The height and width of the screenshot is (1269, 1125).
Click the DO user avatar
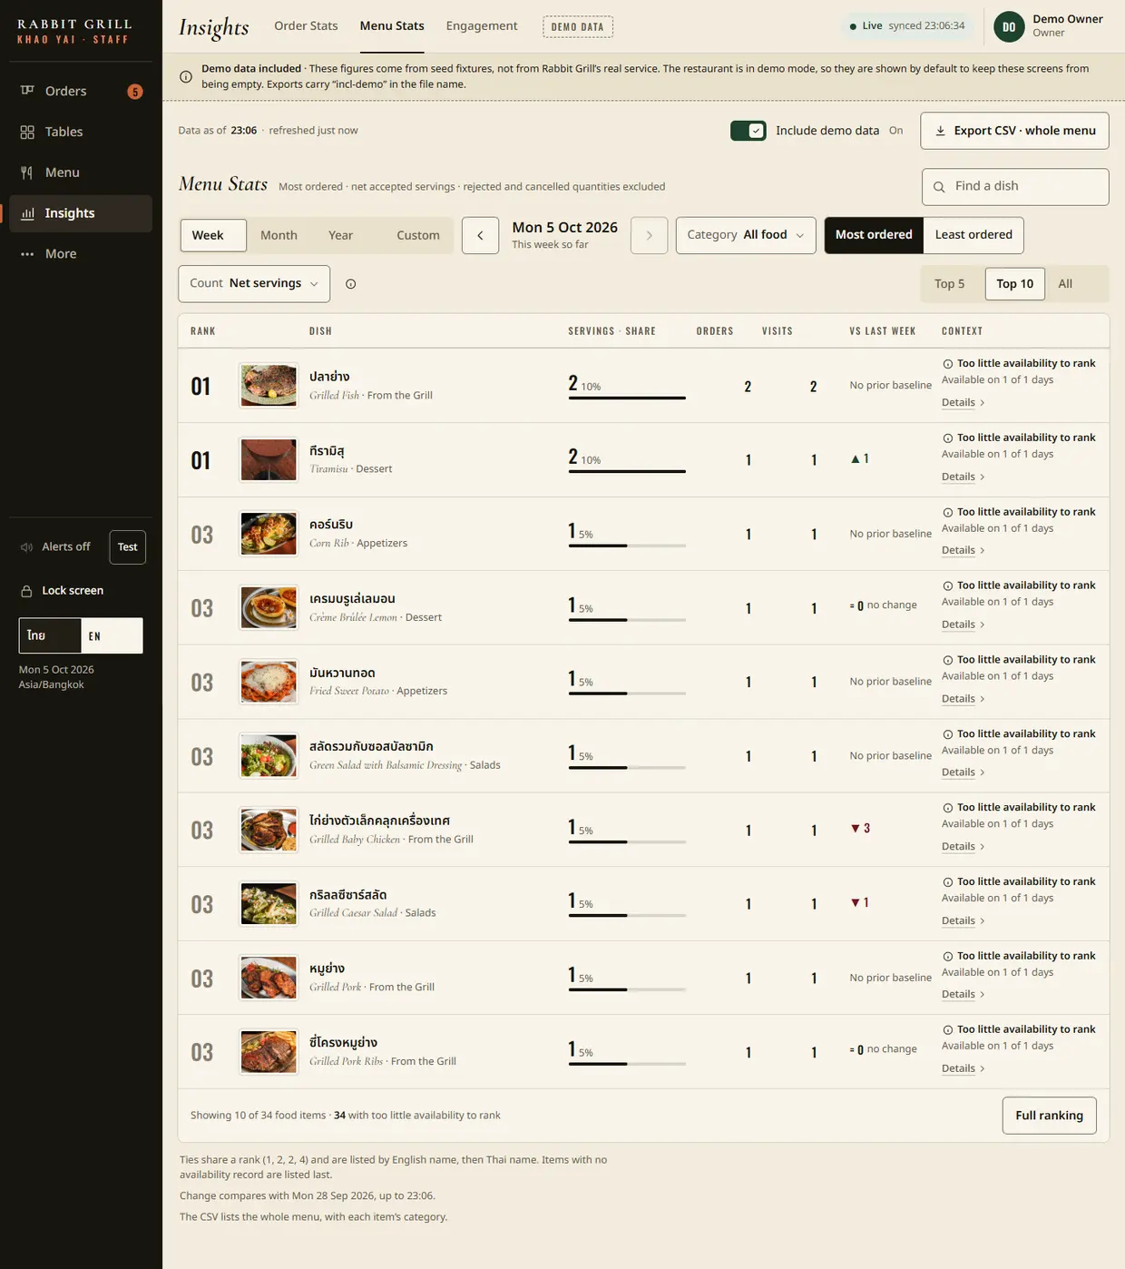(1009, 26)
